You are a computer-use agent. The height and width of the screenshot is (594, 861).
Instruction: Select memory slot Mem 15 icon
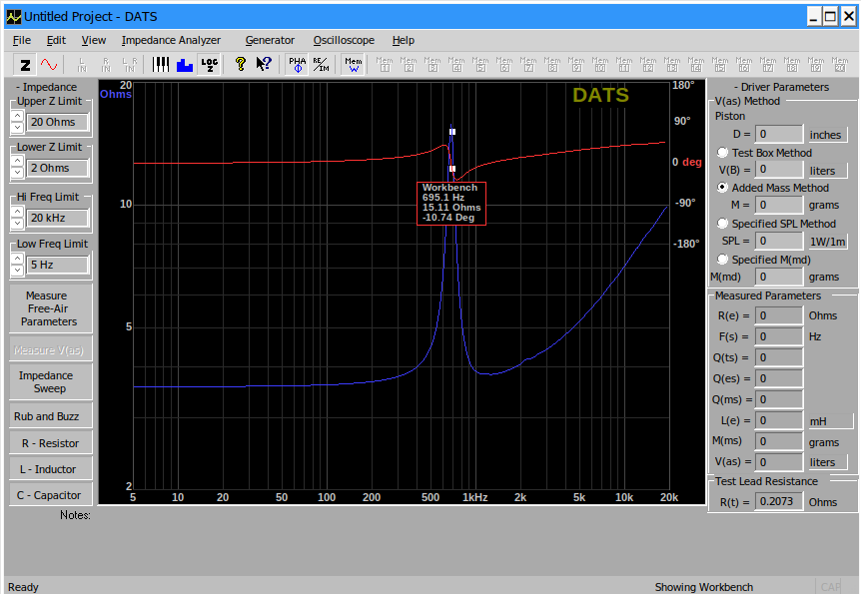[720, 65]
